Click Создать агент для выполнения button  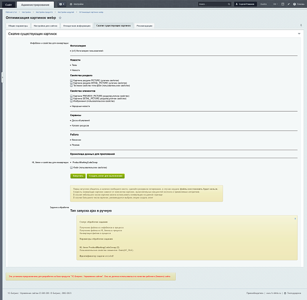coord(106,176)
